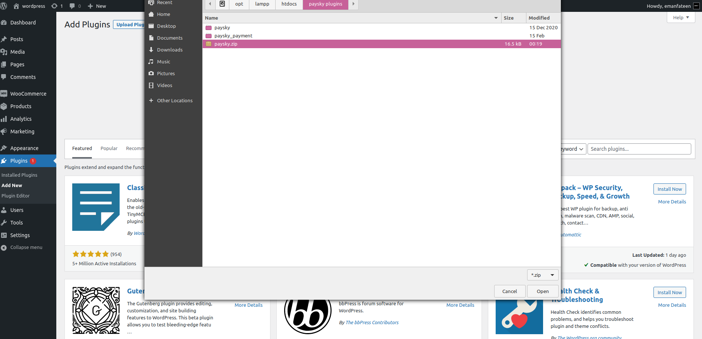Image resolution: width=702 pixels, height=339 pixels.
Task: Go to htdocs in path bar
Action: pos(289,4)
